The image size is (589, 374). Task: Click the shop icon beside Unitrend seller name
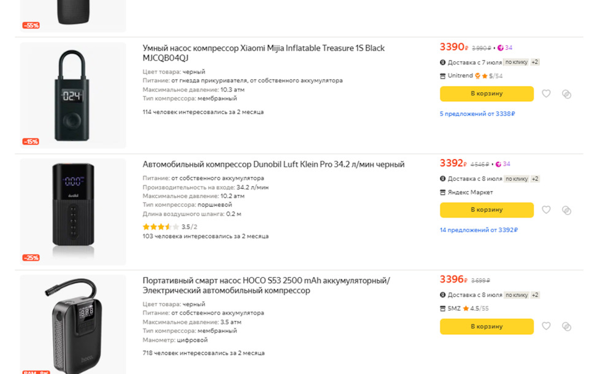[442, 75]
